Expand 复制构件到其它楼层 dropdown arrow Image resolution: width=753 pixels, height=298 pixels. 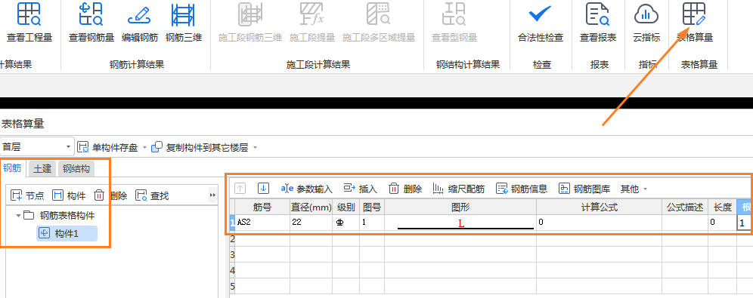255,148
